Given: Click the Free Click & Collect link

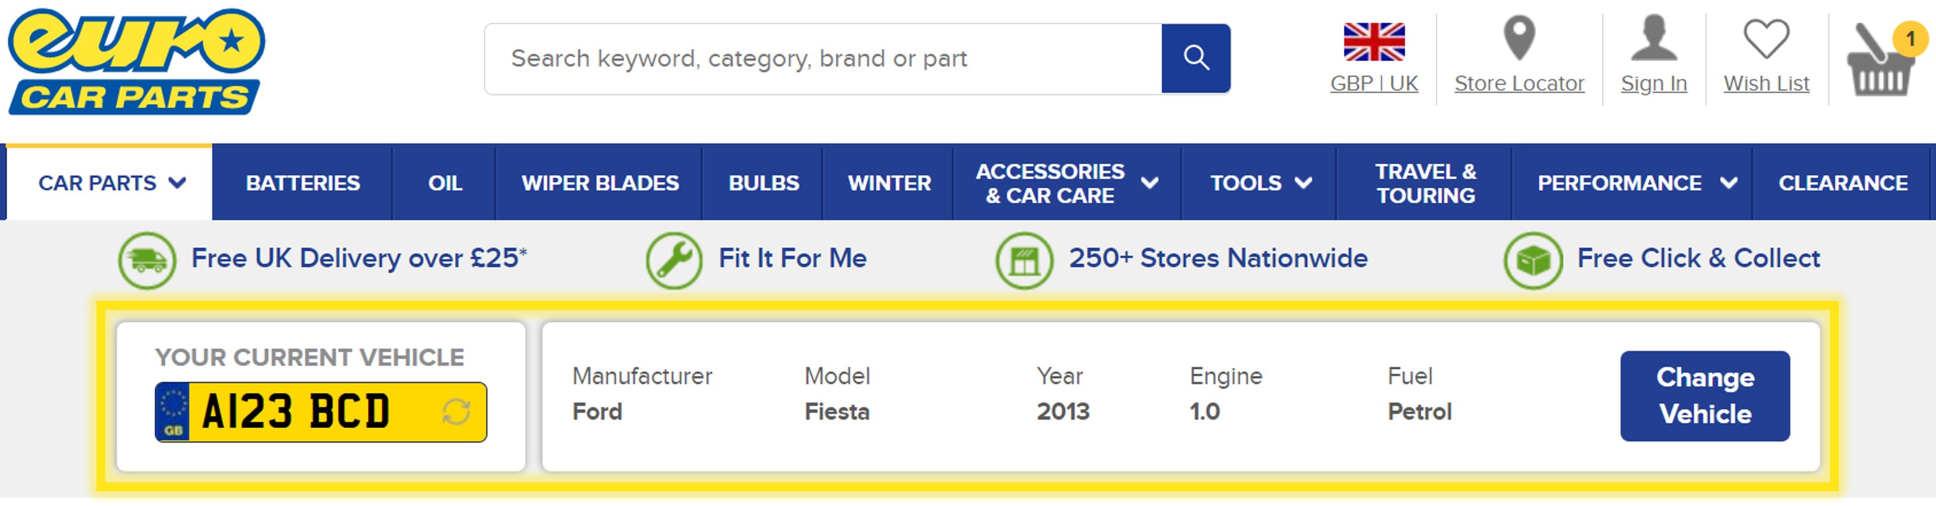Looking at the screenshot, I should (x=1698, y=259).
